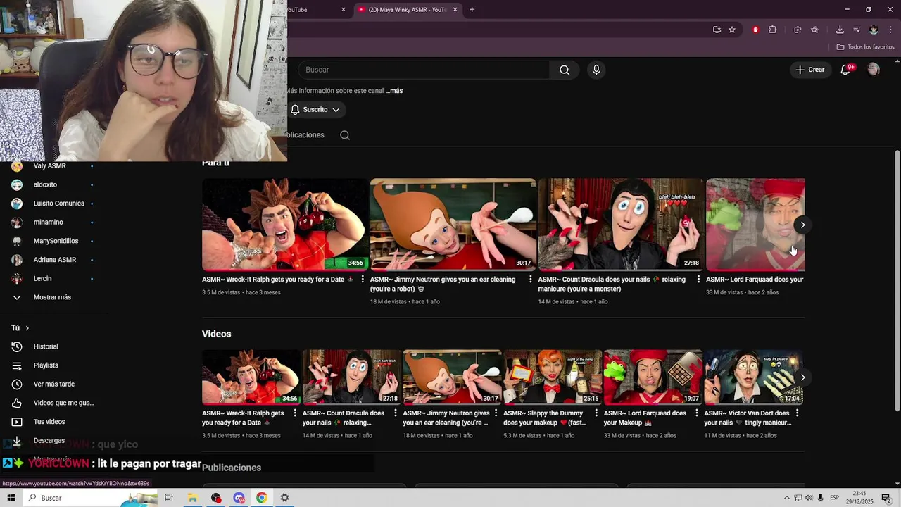
Task: Bookmark this page with the star icon
Action: tap(732, 30)
